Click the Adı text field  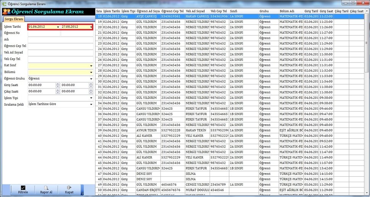pyautogui.click(x=60, y=40)
